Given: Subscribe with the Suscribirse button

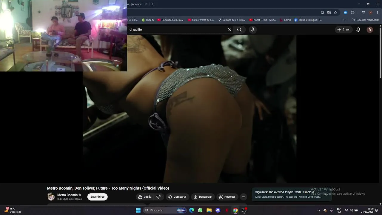Looking at the screenshot, I should 97,197.
